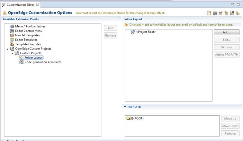The width and height of the screenshot is (243, 141).
Task: Click the rightmost export arrow toolbar icon
Action: (x=238, y=13)
